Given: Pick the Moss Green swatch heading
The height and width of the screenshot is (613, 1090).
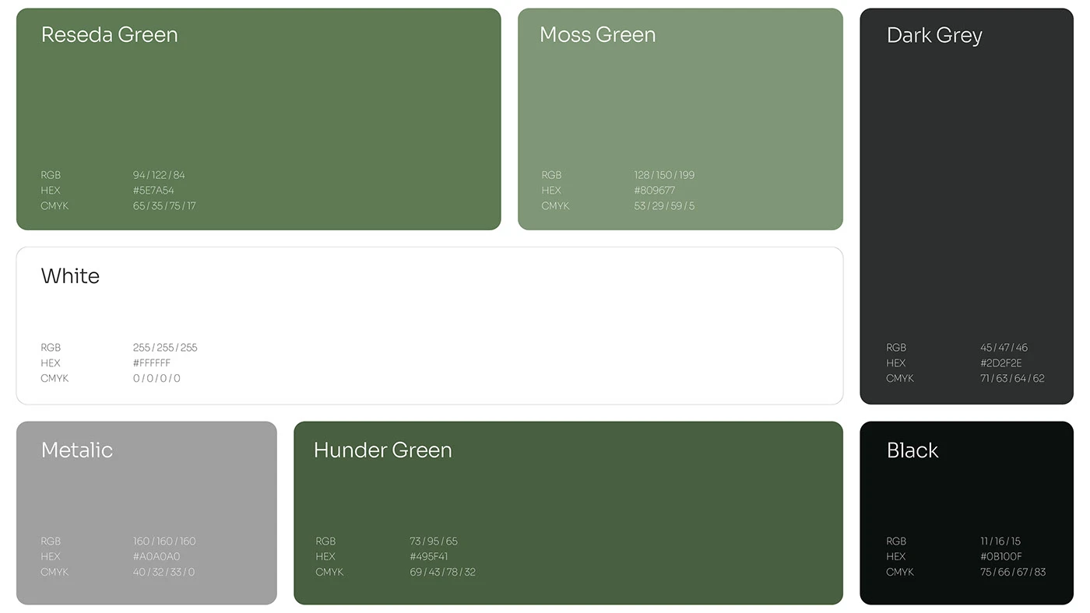Looking at the screenshot, I should tap(597, 35).
